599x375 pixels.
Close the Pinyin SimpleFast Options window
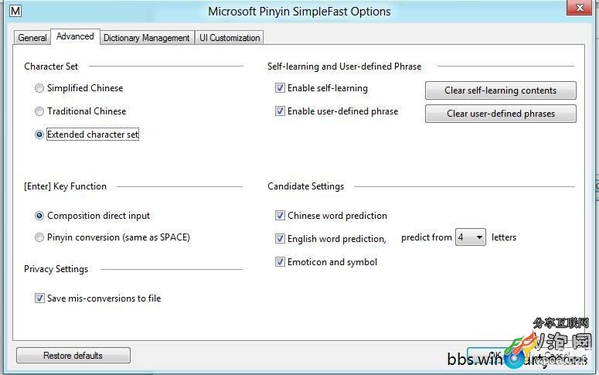(579, 8)
